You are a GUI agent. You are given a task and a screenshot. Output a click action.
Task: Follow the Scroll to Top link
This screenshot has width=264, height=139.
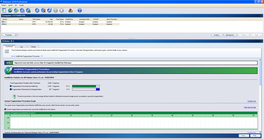click(x=251, y=101)
